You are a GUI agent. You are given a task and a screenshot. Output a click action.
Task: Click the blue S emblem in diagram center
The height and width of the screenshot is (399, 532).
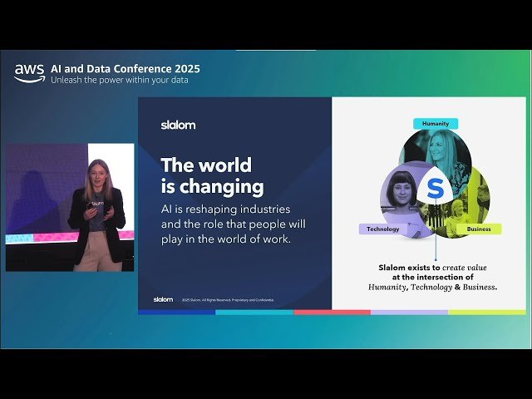pos(436,189)
